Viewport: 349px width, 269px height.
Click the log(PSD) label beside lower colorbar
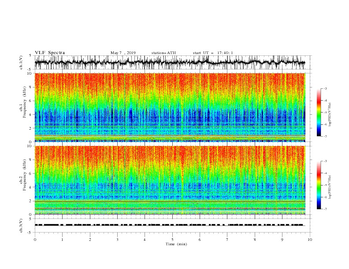[330, 187]
